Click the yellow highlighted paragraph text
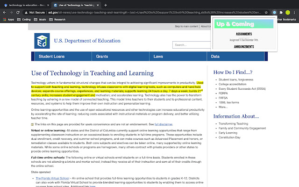299x187 pixels. (116, 89)
